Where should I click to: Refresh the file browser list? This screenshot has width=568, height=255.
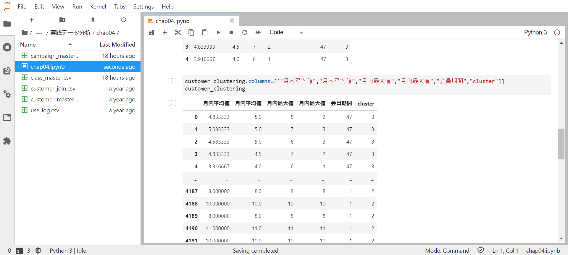(x=124, y=20)
